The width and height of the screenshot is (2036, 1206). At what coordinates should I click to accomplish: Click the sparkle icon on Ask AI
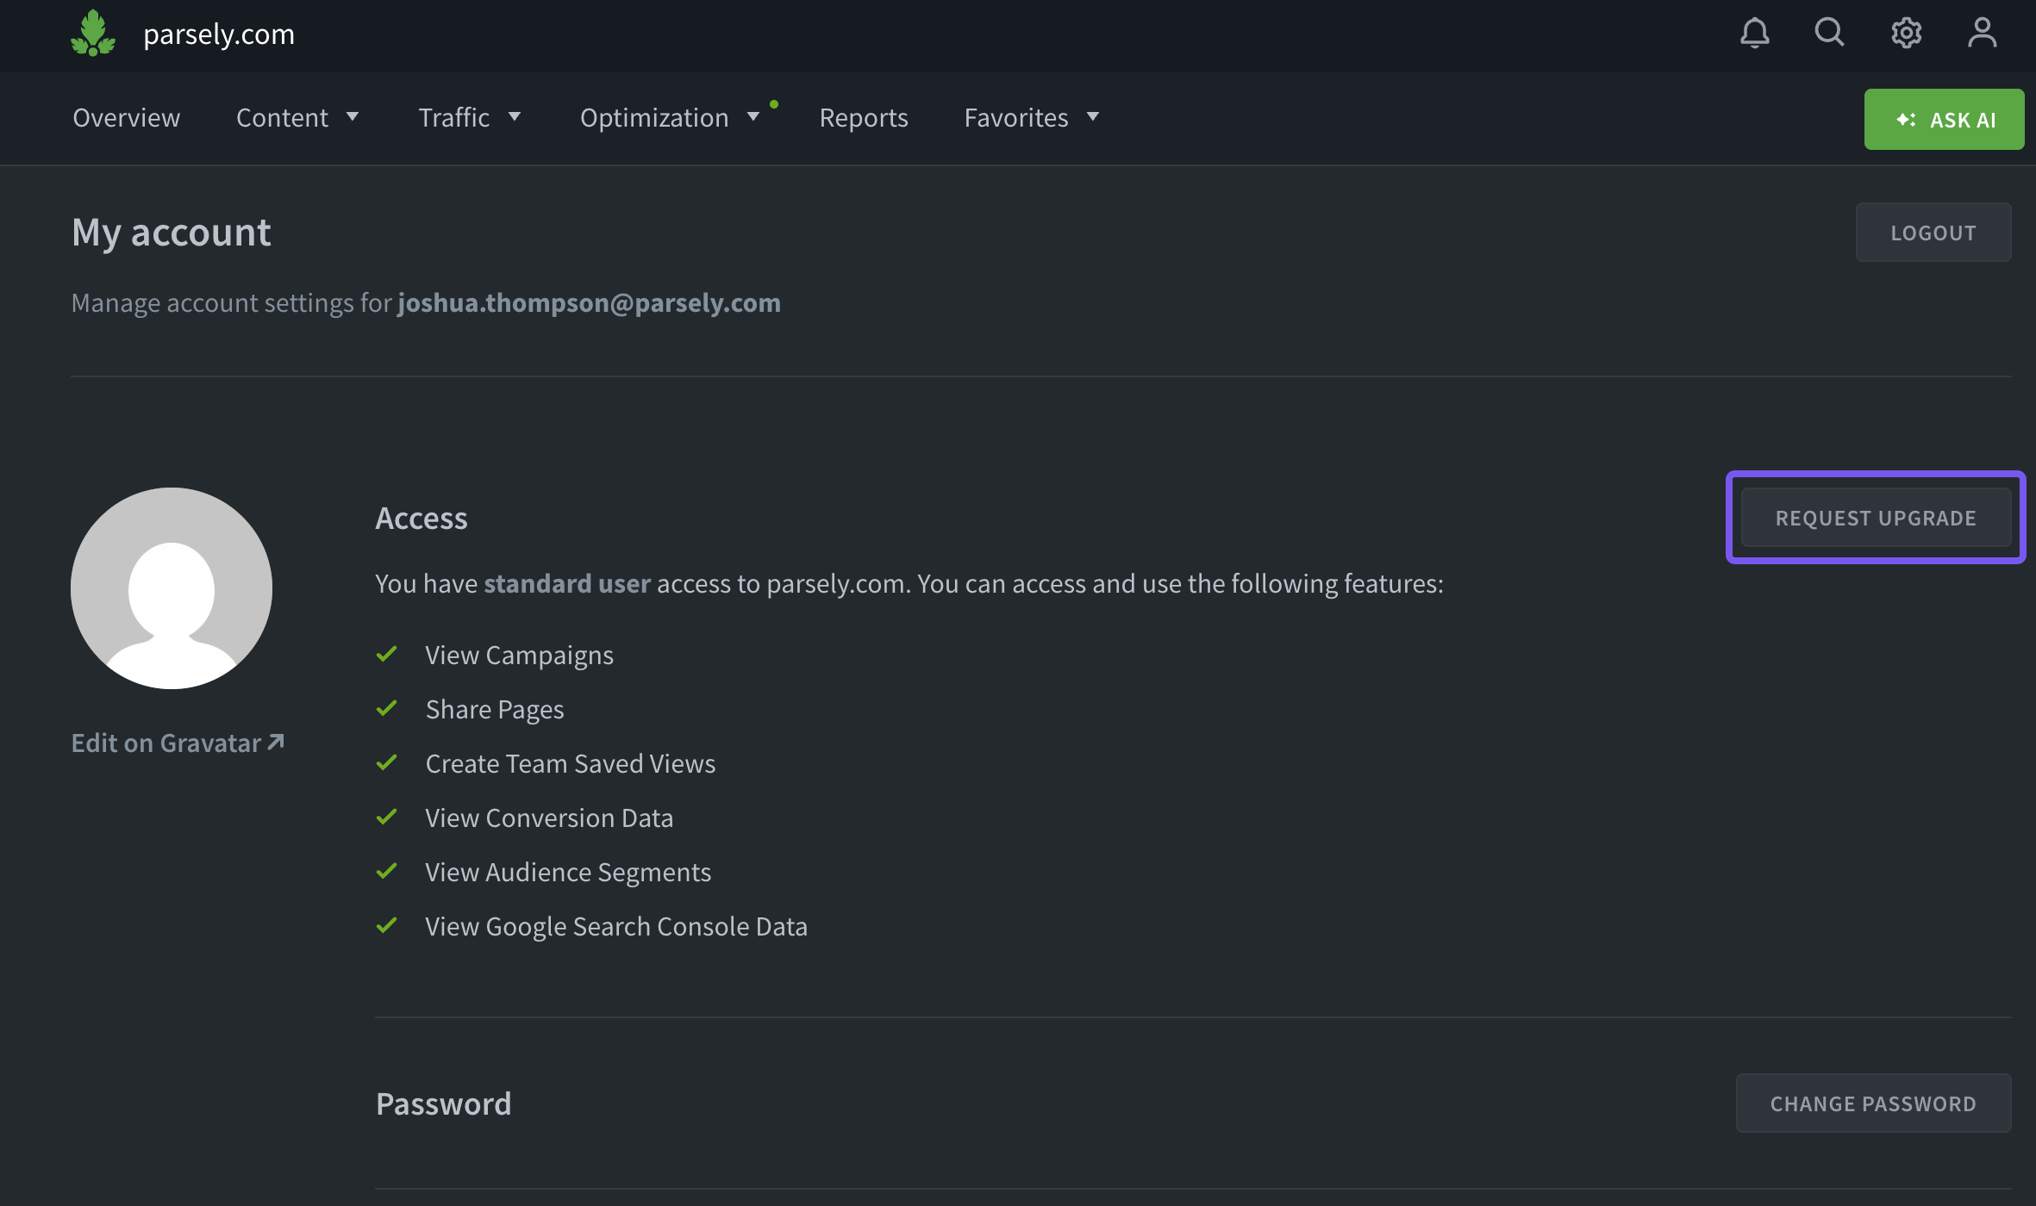pyautogui.click(x=1906, y=120)
